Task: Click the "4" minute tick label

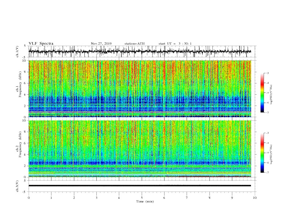Action: [x=119, y=198]
